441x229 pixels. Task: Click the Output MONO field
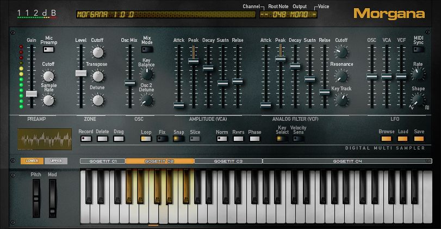point(299,14)
